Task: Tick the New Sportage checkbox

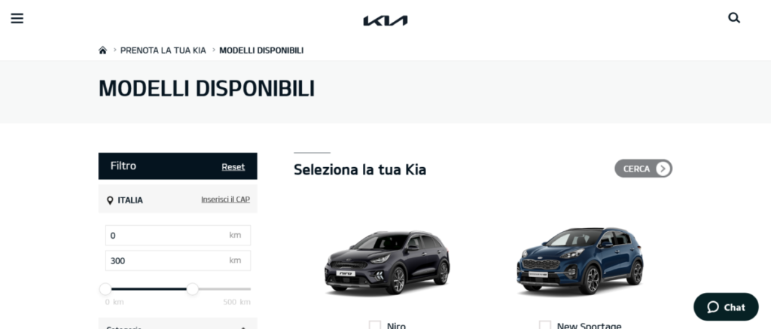Action: 545,325
